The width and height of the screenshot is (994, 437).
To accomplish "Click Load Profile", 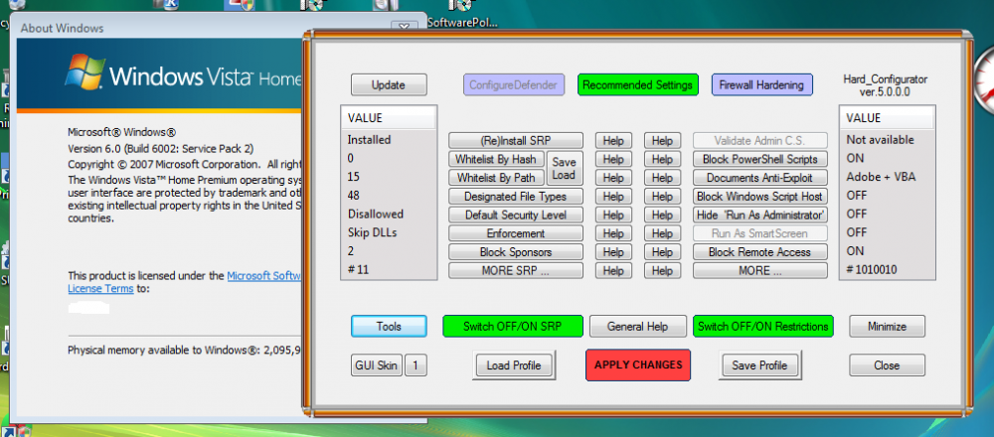I will 513,365.
